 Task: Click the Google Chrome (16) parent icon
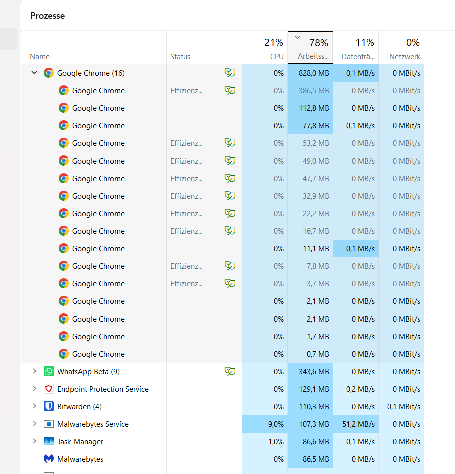(x=48, y=73)
